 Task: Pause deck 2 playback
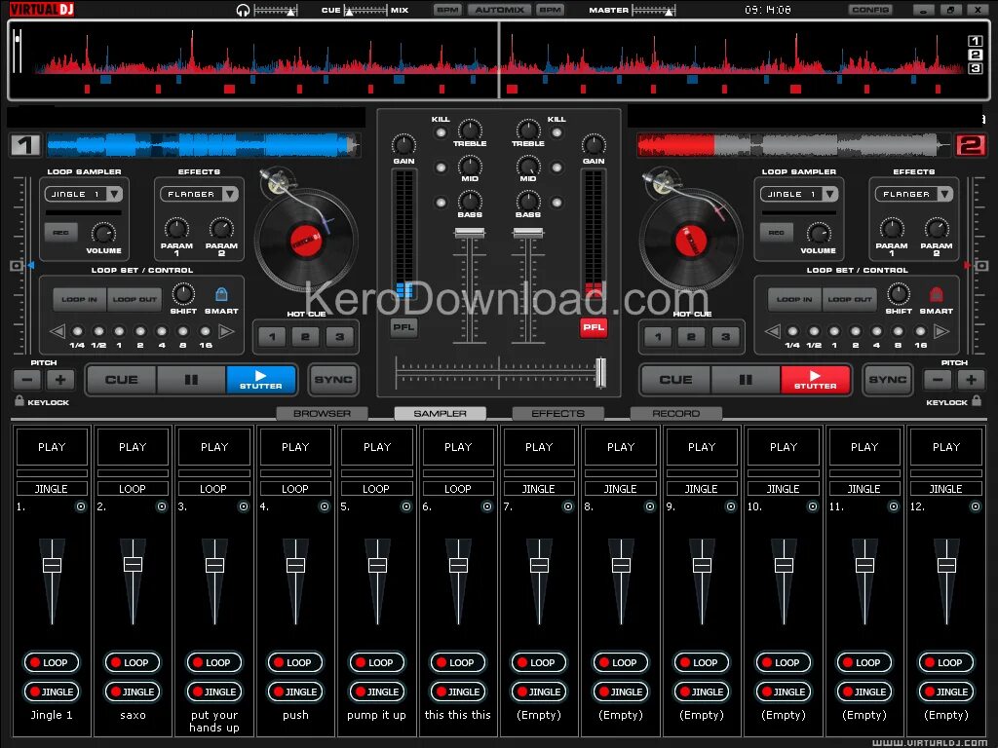click(x=746, y=380)
